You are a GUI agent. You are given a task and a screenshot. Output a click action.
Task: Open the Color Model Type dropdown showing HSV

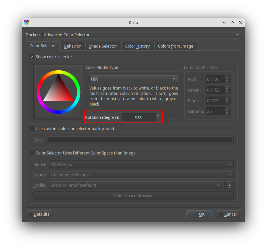point(133,79)
